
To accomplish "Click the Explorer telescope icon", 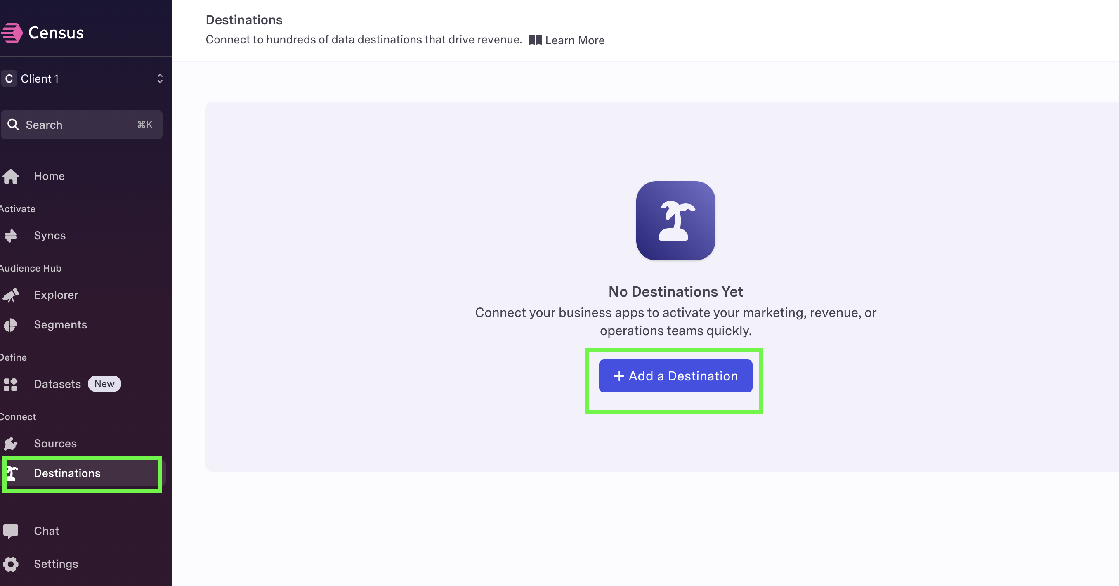I will (x=10, y=295).
